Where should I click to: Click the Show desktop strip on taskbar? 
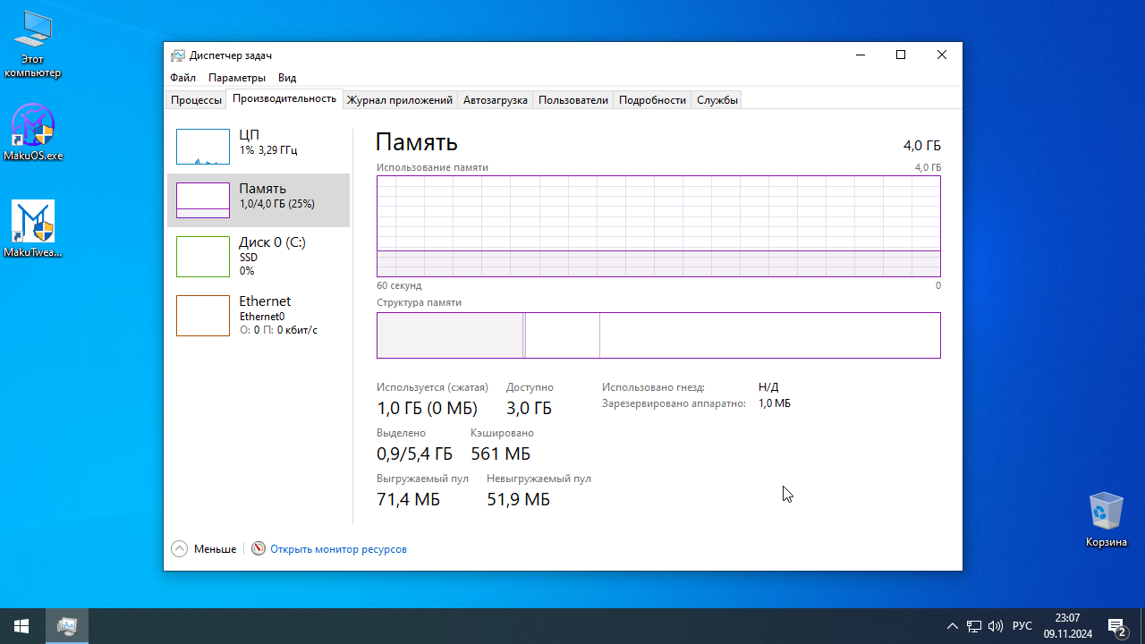1142,626
